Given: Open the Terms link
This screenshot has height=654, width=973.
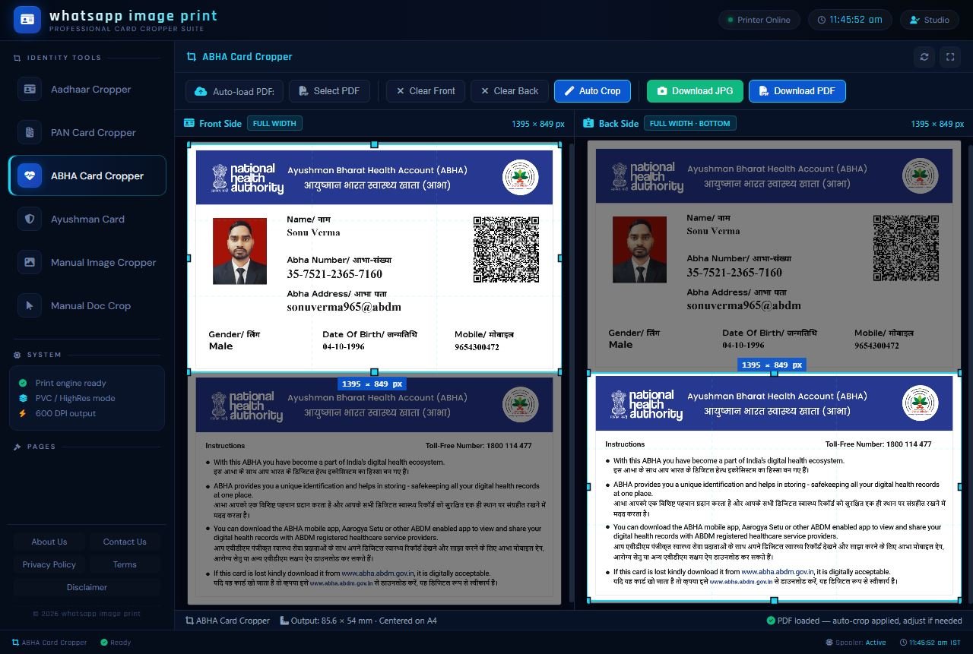Looking at the screenshot, I should (x=125, y=564).
